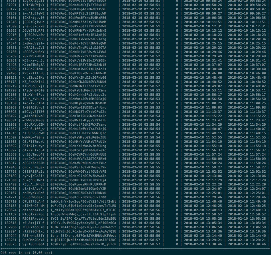Screen dimensions: 271x255
Task: Click row ID 91662
Action: click(x=11, y=30)
